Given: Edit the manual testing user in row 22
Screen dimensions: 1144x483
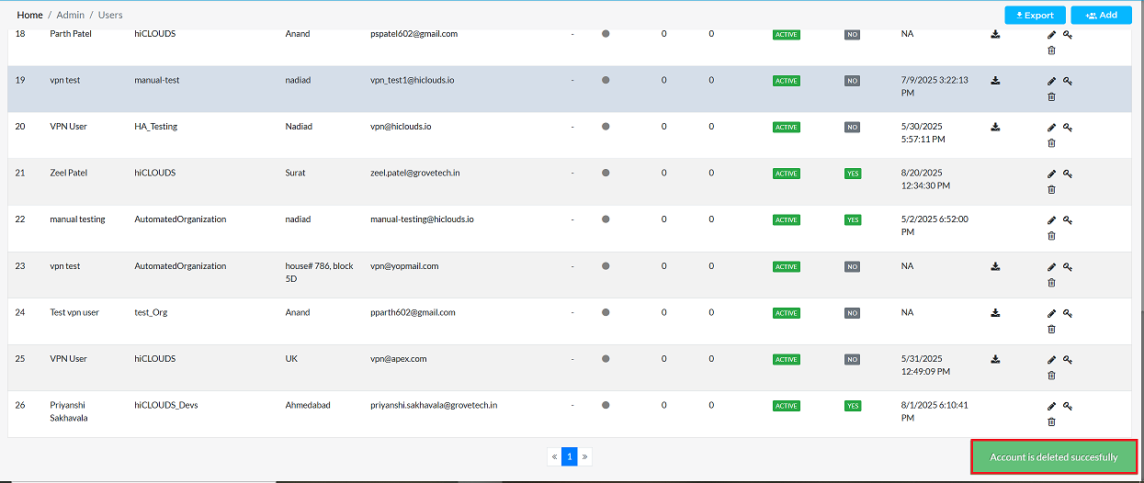Looking at the screenshot, I should click(1051, 220).
